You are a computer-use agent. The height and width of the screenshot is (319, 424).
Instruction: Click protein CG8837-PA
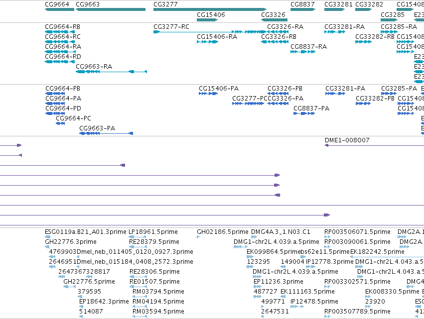pyautogui.click(x=311, y=108)
